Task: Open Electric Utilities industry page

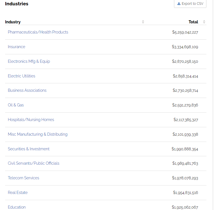Action: click(x=21, y=76)
